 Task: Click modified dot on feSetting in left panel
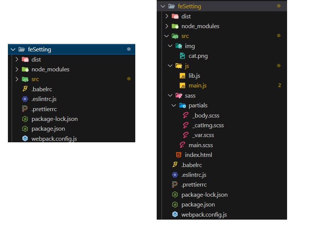[129, 49]
